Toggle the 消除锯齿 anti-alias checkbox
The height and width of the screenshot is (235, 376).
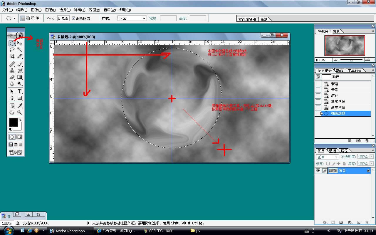click(74, 18)
